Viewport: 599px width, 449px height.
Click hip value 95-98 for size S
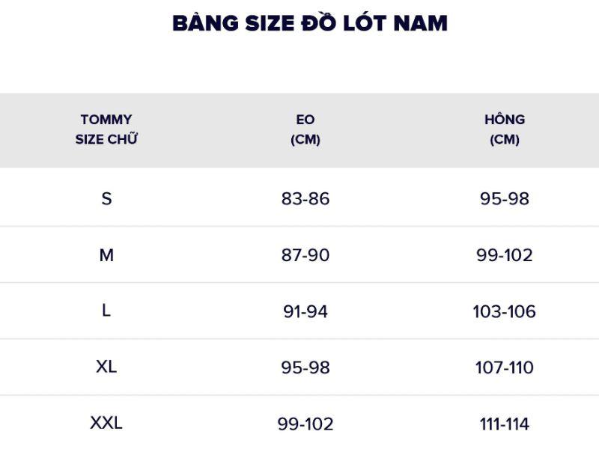click(x=505, y=199)
